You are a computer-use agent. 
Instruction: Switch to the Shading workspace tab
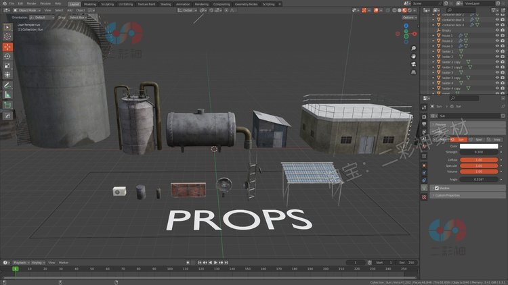coord(165,3)
